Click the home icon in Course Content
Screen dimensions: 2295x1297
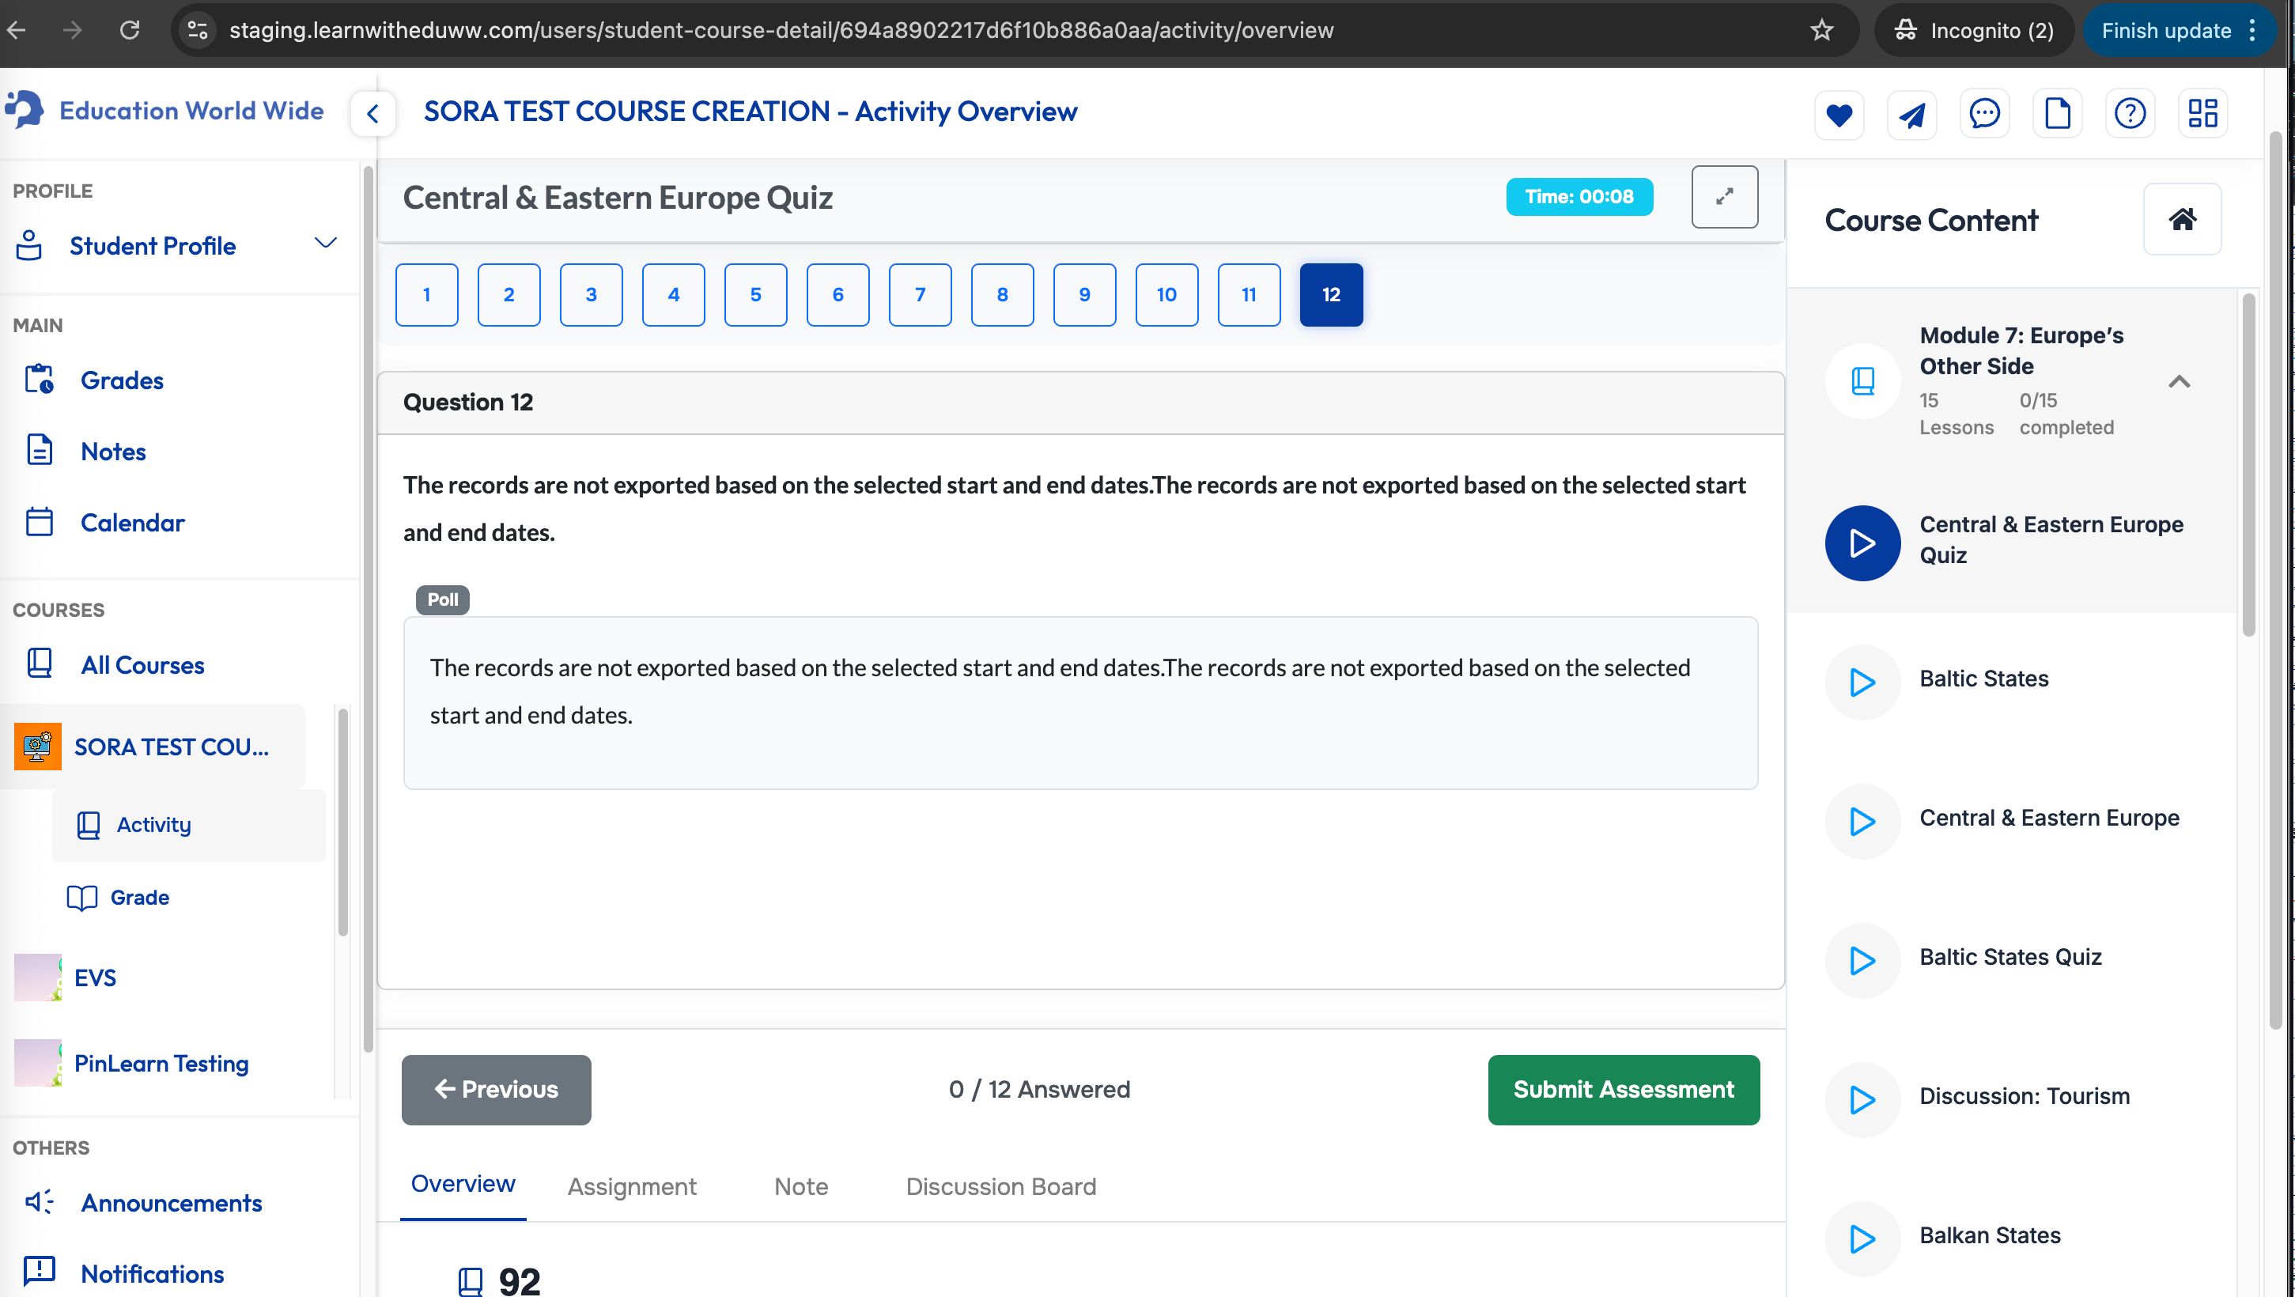pyautogui.click(x=2182, y=219)
